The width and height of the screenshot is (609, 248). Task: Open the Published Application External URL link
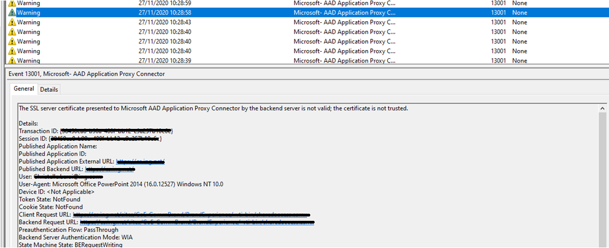[140, 162]
